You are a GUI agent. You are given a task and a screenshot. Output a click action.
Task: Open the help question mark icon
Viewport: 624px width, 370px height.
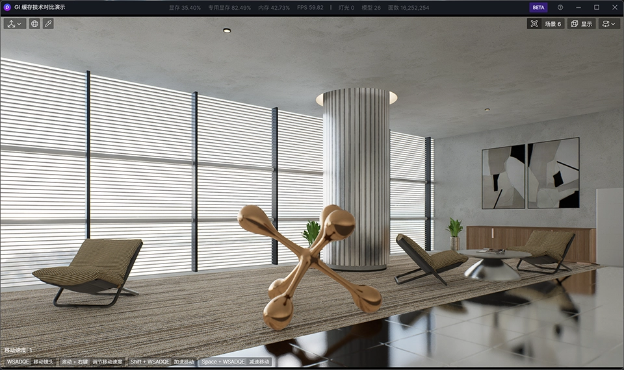coord(560,7)
